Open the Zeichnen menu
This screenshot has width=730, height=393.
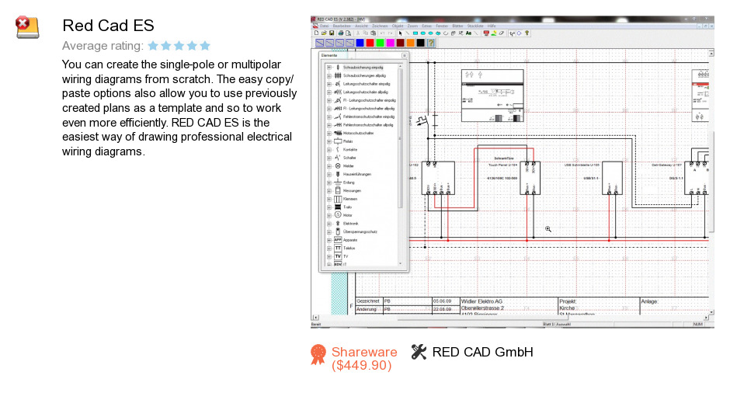[380, 26]
